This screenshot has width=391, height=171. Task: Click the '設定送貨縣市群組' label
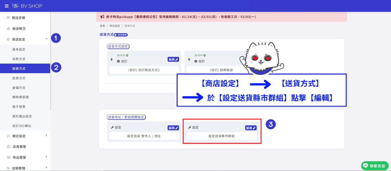[x=222, y=136]
